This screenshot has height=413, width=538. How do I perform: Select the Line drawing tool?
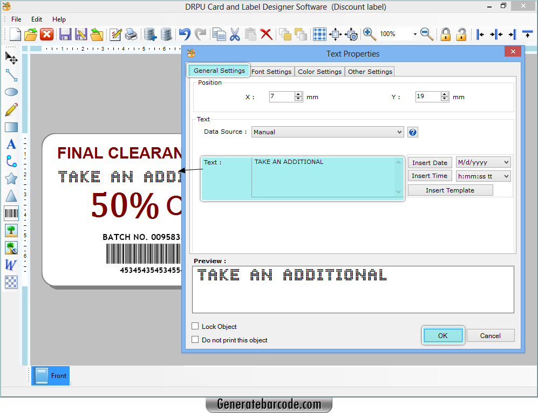point(11,75)
